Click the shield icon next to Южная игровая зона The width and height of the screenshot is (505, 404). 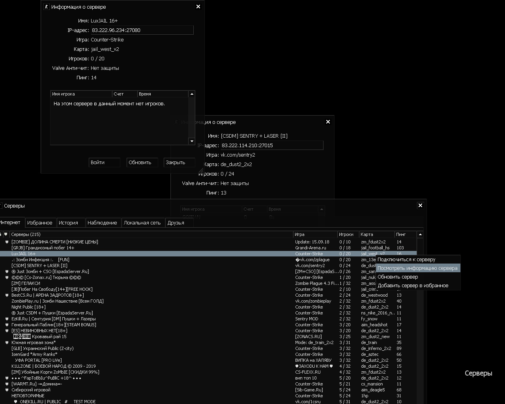click(7, 342)
